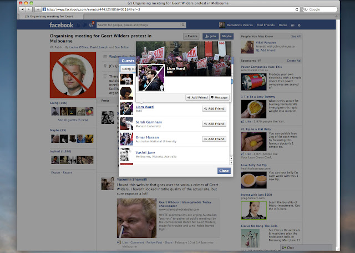Image resolution: width=355 pixels, height=253 pixels.
Task: Click the Export link
Action: (55, 172)
